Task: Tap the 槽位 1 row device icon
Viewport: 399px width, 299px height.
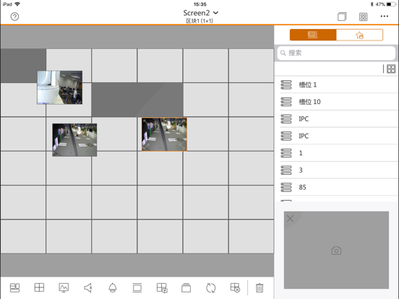Action: click(286, 84)
